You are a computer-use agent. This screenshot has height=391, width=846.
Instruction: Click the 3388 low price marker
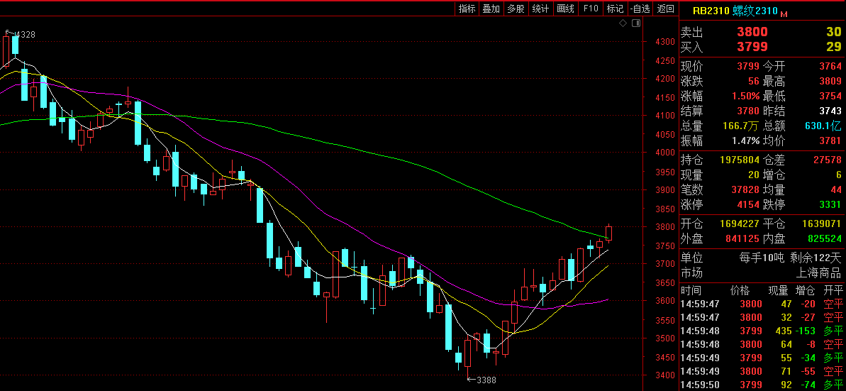486,380
